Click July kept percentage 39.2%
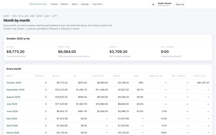The height and width of the screenshot is (135, 216). 140,104
